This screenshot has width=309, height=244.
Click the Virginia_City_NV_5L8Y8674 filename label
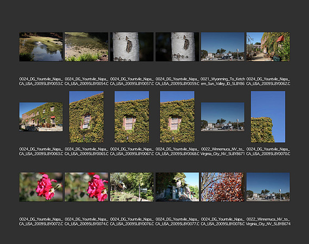pos(268,221)
